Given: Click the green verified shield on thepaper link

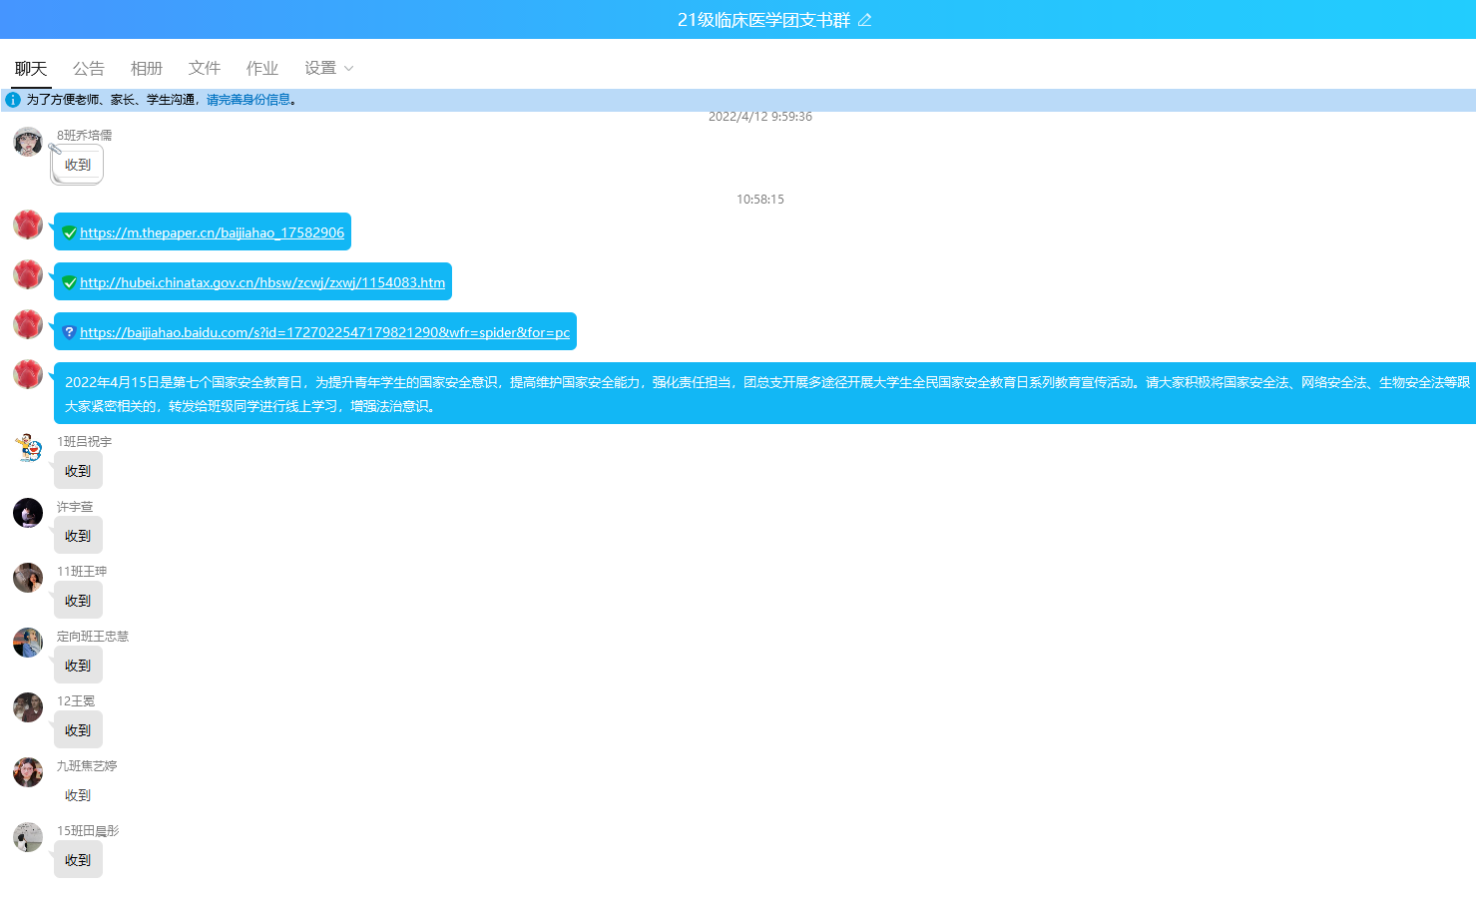Looking at the screenshot, I should (x=70, y=232).
